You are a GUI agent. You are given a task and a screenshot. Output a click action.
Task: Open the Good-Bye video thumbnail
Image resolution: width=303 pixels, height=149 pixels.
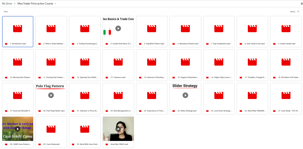[118, 129]
